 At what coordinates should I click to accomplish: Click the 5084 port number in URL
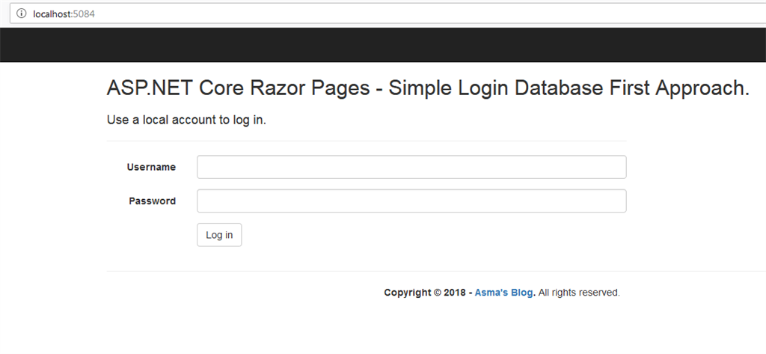[84, 14]
